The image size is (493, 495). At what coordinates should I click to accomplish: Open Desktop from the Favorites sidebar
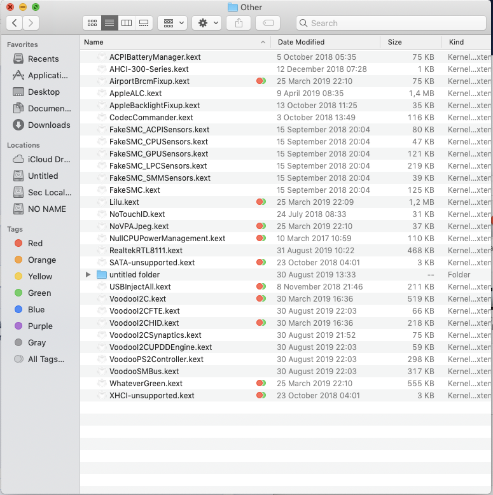coord(43,92)
